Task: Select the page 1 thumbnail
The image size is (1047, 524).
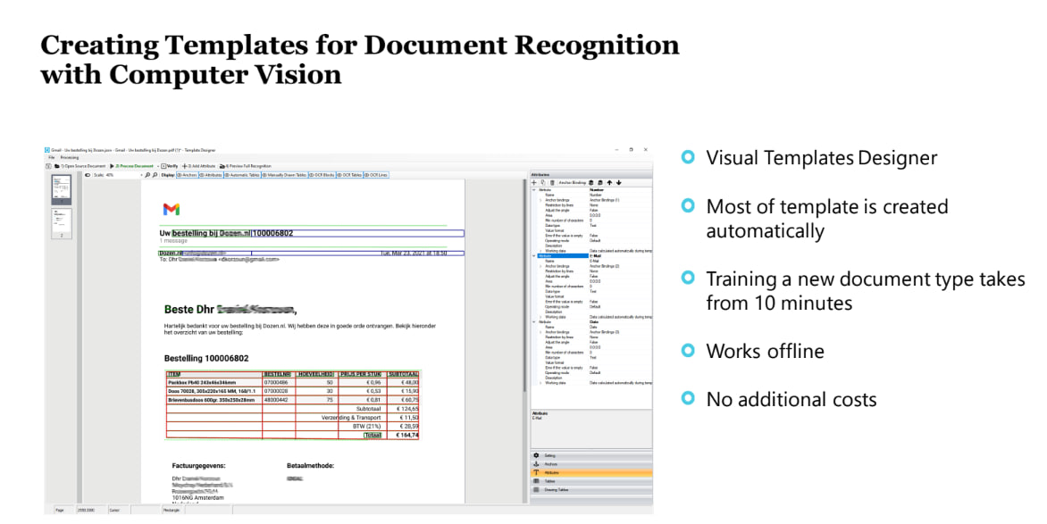Action: click(x=62, y=190)
